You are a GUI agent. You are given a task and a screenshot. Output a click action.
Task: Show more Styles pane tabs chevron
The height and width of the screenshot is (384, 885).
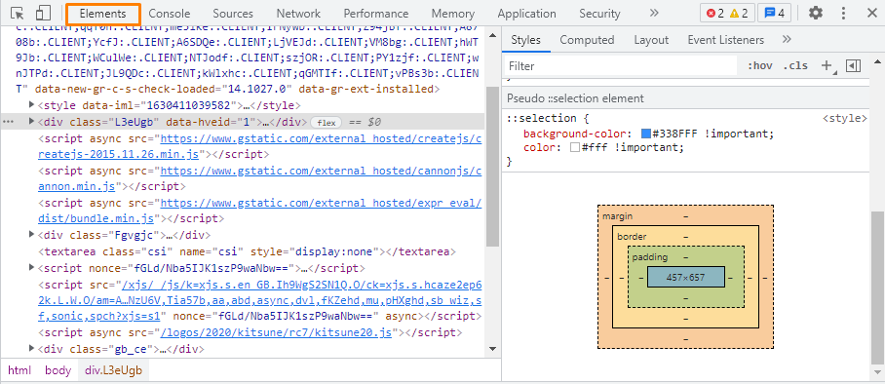[x=787, y=40]
